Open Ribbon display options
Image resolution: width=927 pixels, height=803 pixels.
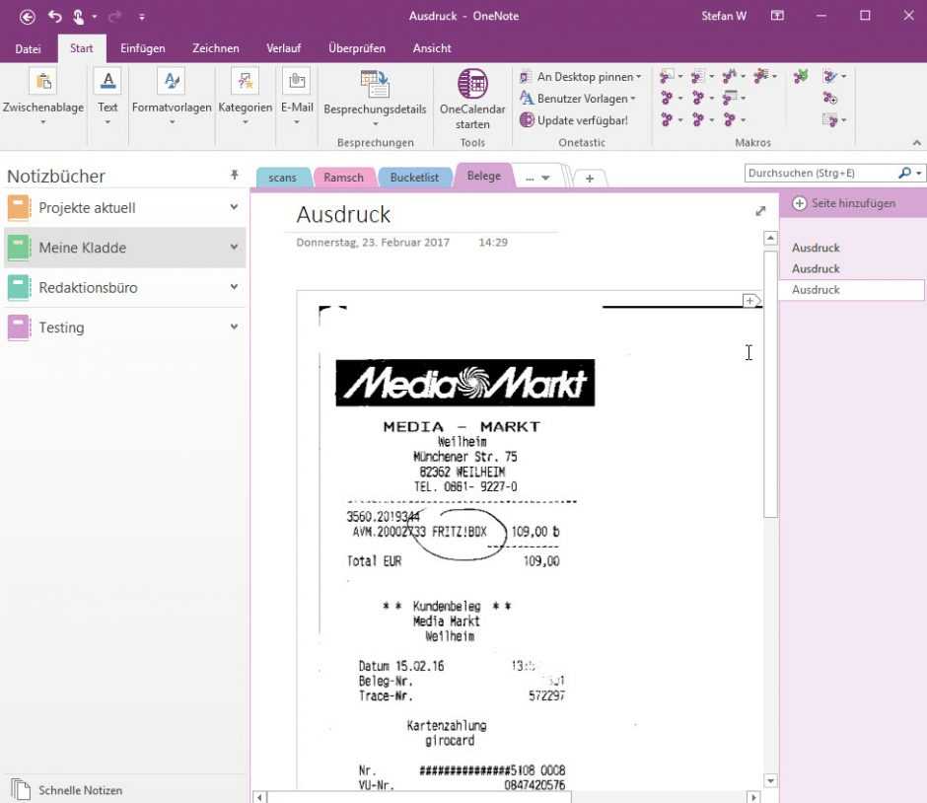(777, 16)
